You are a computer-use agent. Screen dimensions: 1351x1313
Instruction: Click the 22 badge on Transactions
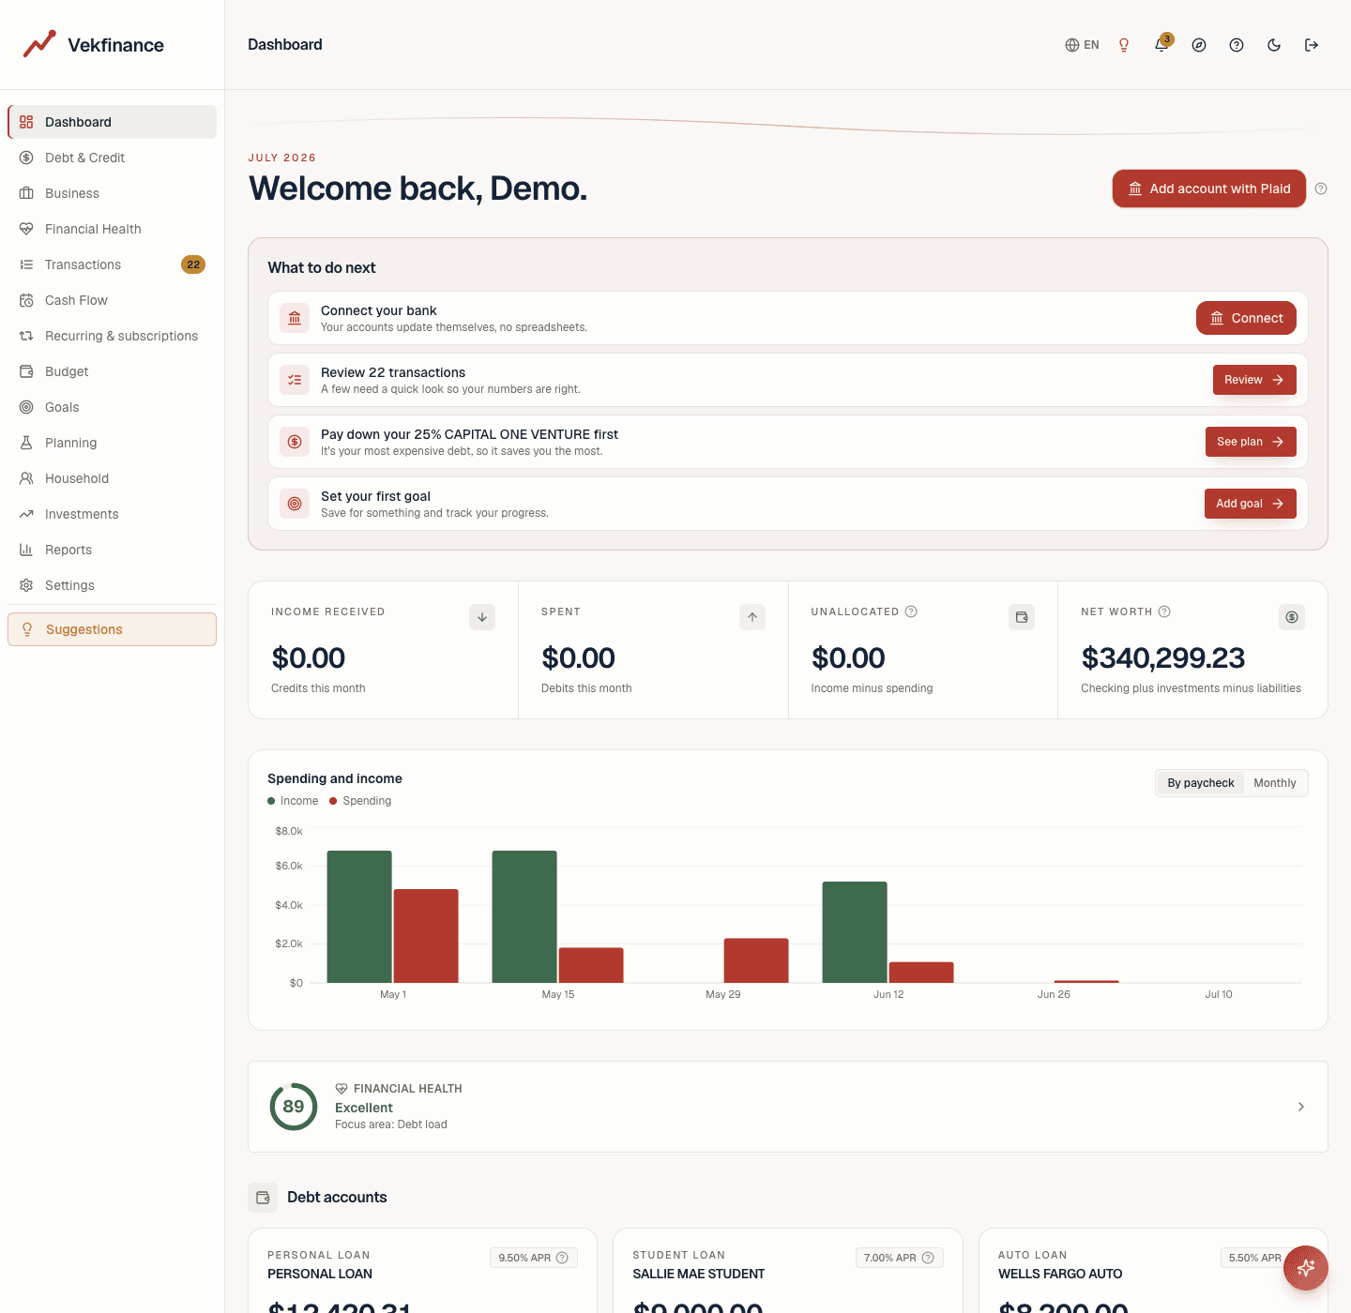pyautogui.click(x=193, y=264)
